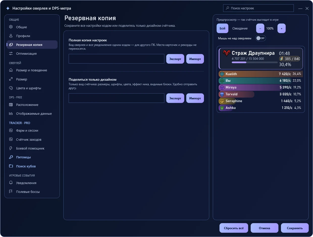
Task: Switch preview to Бой mode
Action: coord(222,28)
